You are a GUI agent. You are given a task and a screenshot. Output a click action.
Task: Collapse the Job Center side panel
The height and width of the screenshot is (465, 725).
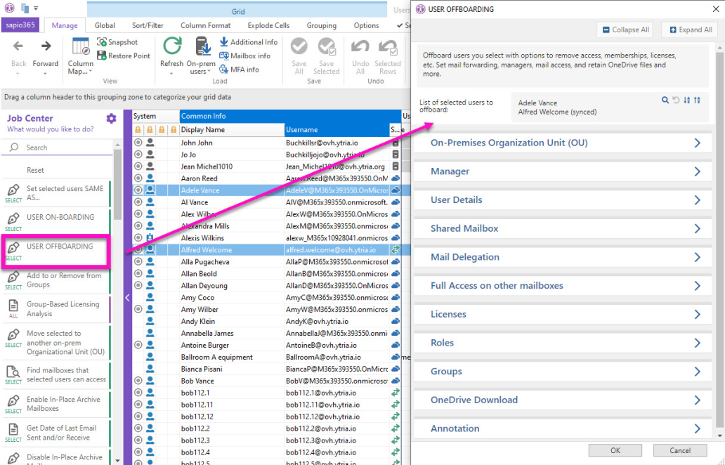(x=128, y=298)
